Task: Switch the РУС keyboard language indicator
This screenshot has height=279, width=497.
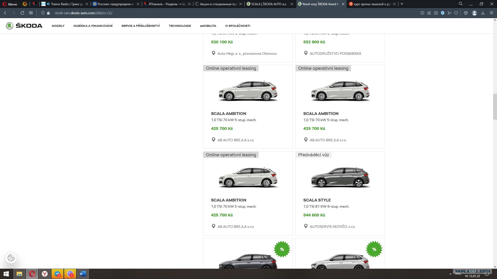Action: tap(458, 274)
